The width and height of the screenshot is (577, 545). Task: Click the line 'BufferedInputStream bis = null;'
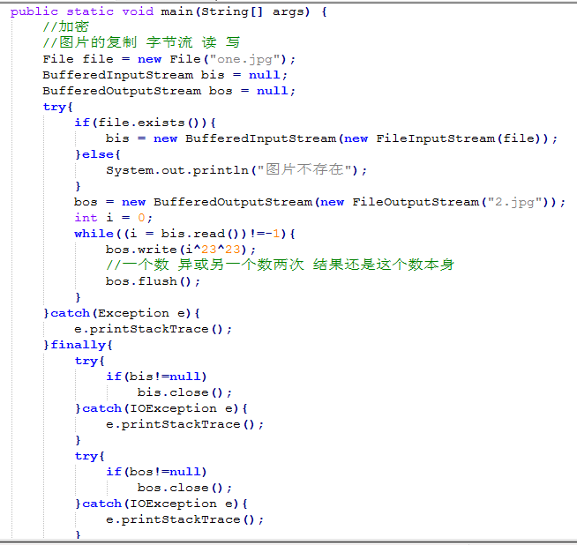tap(165, 75)
